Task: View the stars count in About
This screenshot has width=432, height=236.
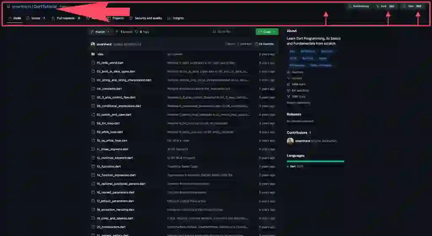Action: coord(296,84)
